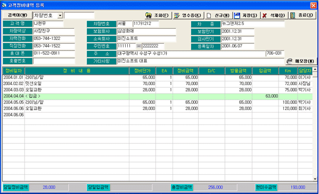Click the 총정비금액 value 256,000
Viewport: 319px width, 194px height.
coord(215,187)
